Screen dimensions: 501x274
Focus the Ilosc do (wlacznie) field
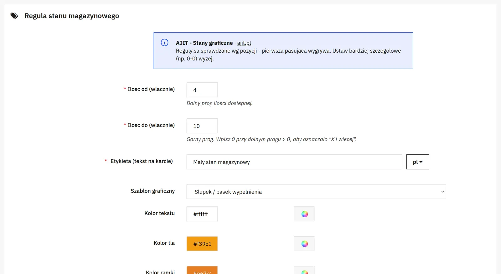(202, 126)
